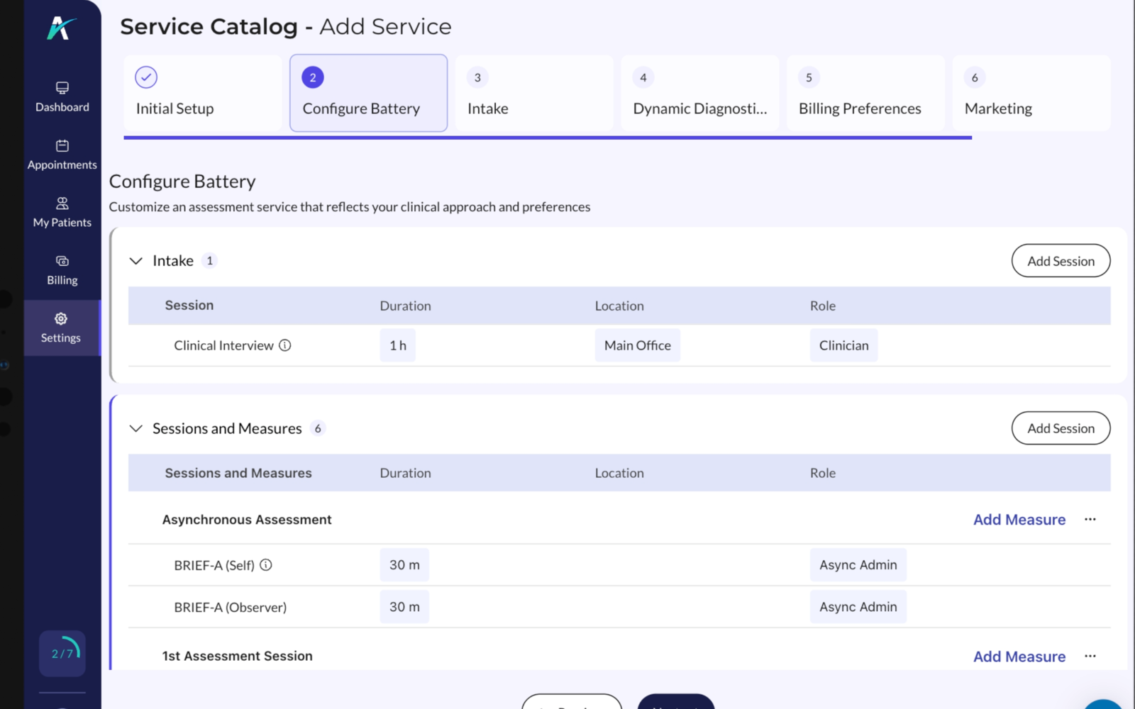Screen dimensions: 1135x709
Task: Open the Dynamic Diagnosti... step
Action: 700,93
